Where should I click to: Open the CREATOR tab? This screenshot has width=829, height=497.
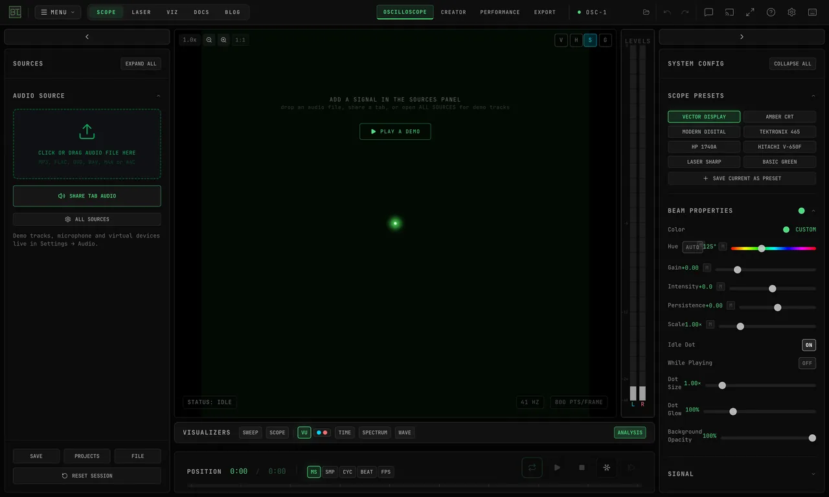tap(453, 12)
